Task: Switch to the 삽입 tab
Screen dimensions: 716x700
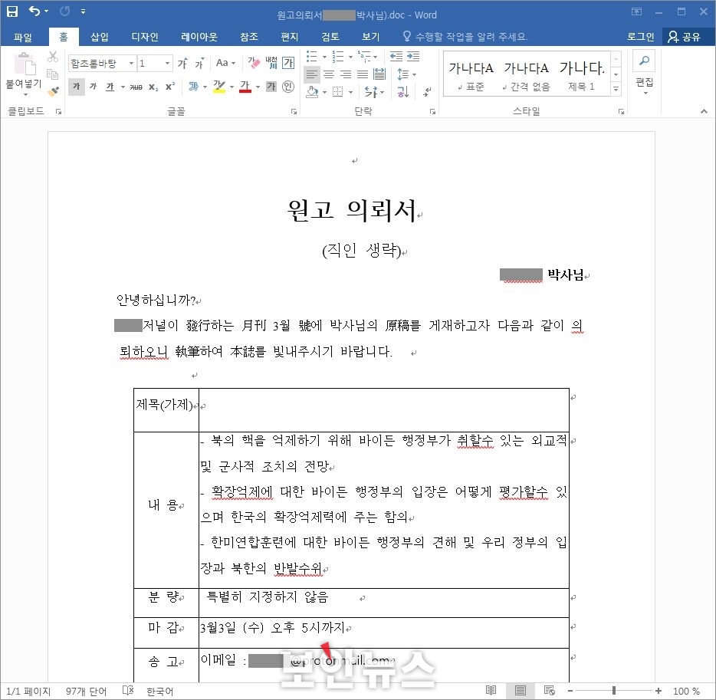Action: pyautogui.click(x=99, y=37)
